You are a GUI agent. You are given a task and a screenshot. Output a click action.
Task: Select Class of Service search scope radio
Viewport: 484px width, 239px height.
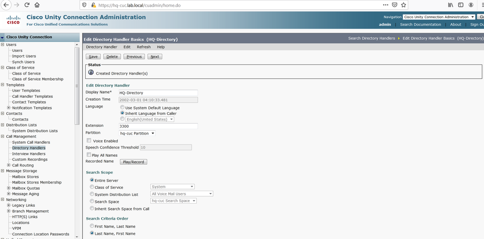(x=92, y=187)
